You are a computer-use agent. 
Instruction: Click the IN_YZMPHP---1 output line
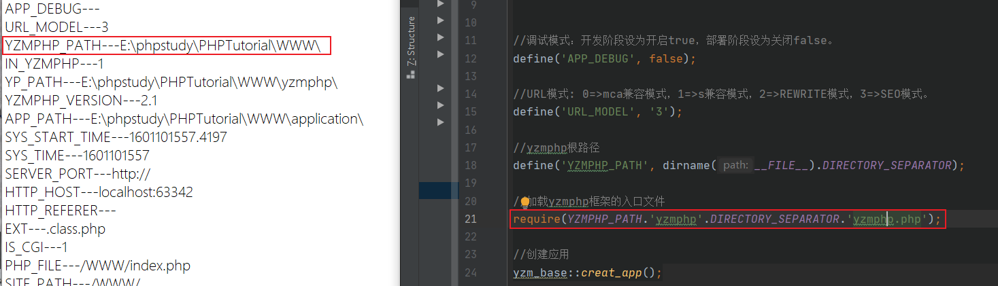click(54, 64)
